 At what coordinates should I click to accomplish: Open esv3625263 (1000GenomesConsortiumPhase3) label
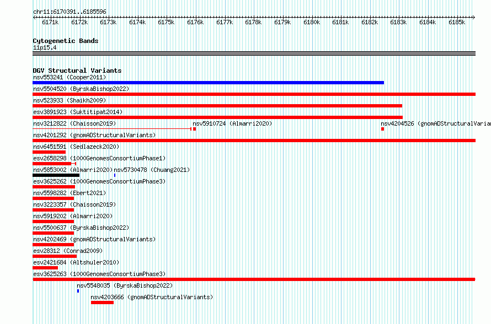(x=99, y=274)
